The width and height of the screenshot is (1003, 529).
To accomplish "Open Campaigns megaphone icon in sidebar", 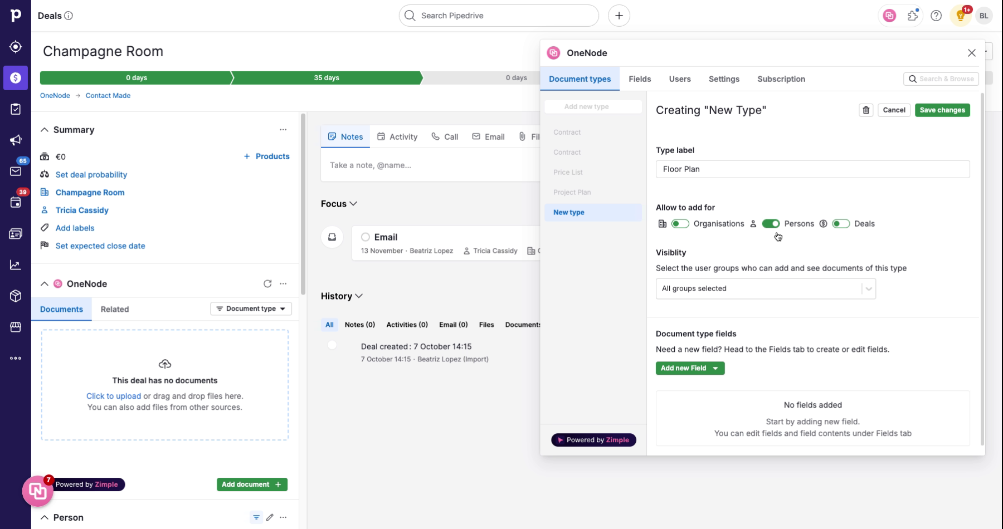I will click(x=16, y=140).
